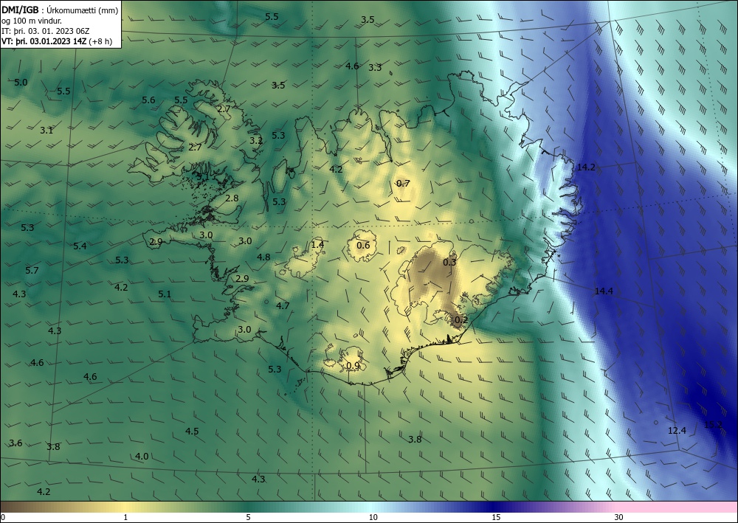The image size is (738, 523).
Task: Click the 0.9 value label on the southern glacier
Action: point(353,365)
